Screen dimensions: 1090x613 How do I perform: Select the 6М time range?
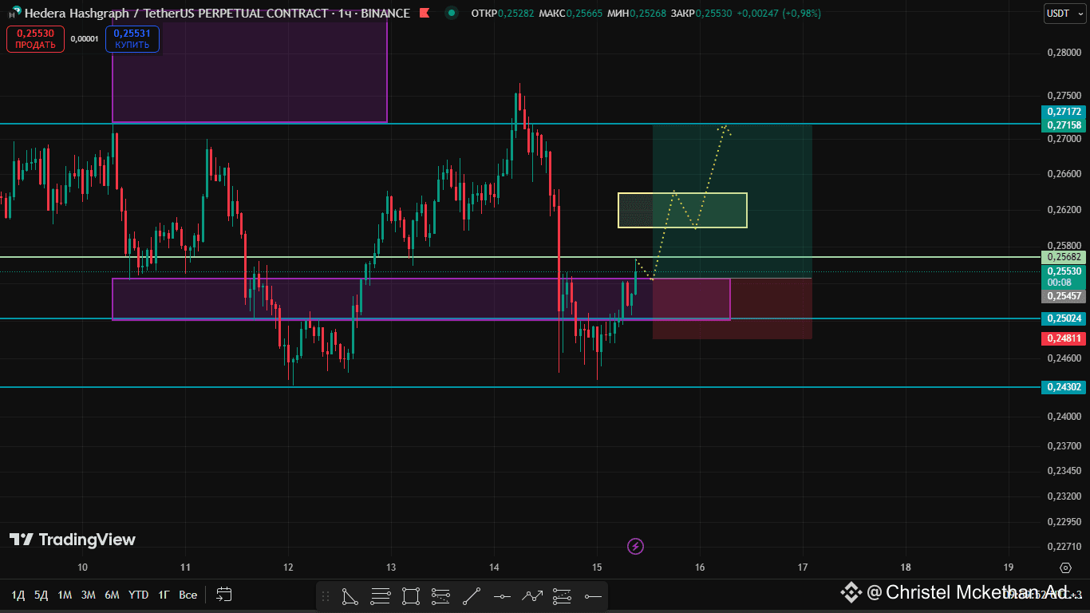pos(112,595)
